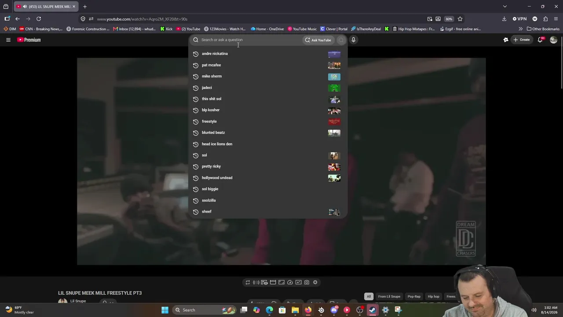Click the volume booster icon in player toolbar

click(256, 282)
